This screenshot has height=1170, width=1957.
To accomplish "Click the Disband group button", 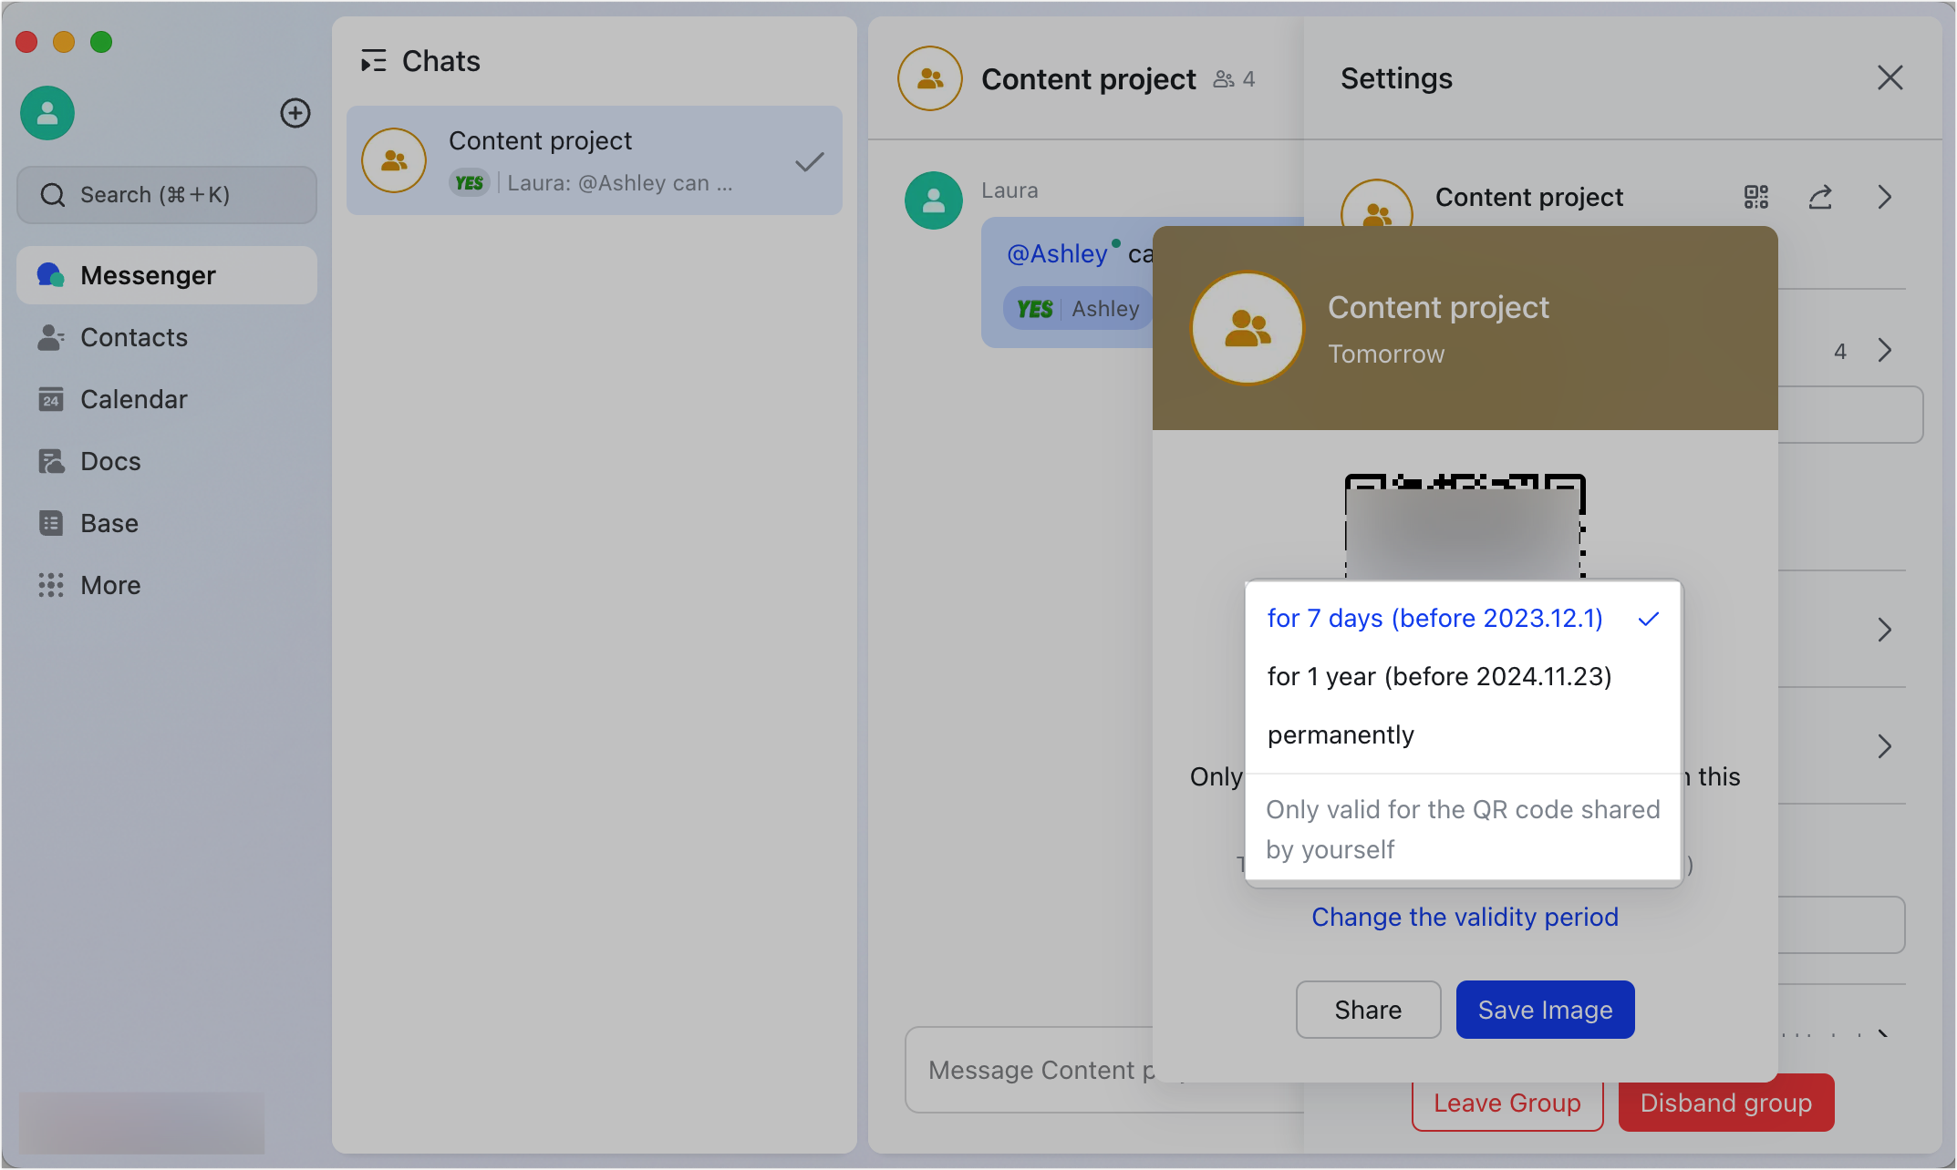I will (x=1726, y=1103).
